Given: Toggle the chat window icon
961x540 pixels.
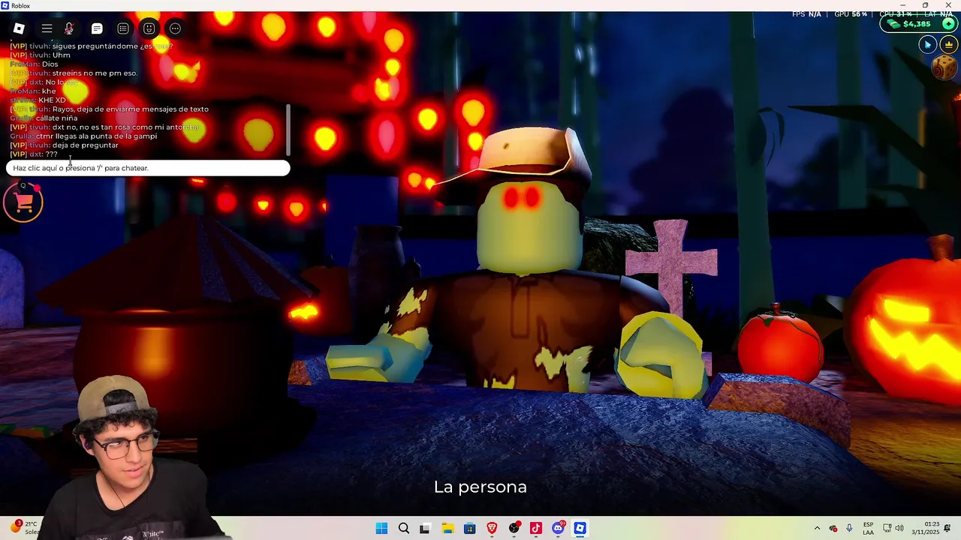Looking at the screenshot, I should [x=97, y=28].
